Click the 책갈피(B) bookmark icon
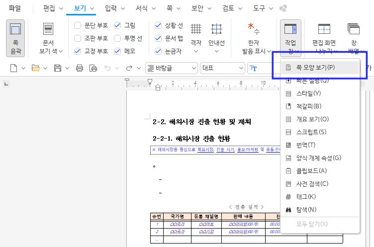 [288, 106]
